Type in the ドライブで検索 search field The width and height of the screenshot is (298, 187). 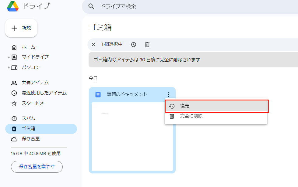coord(183,6)
